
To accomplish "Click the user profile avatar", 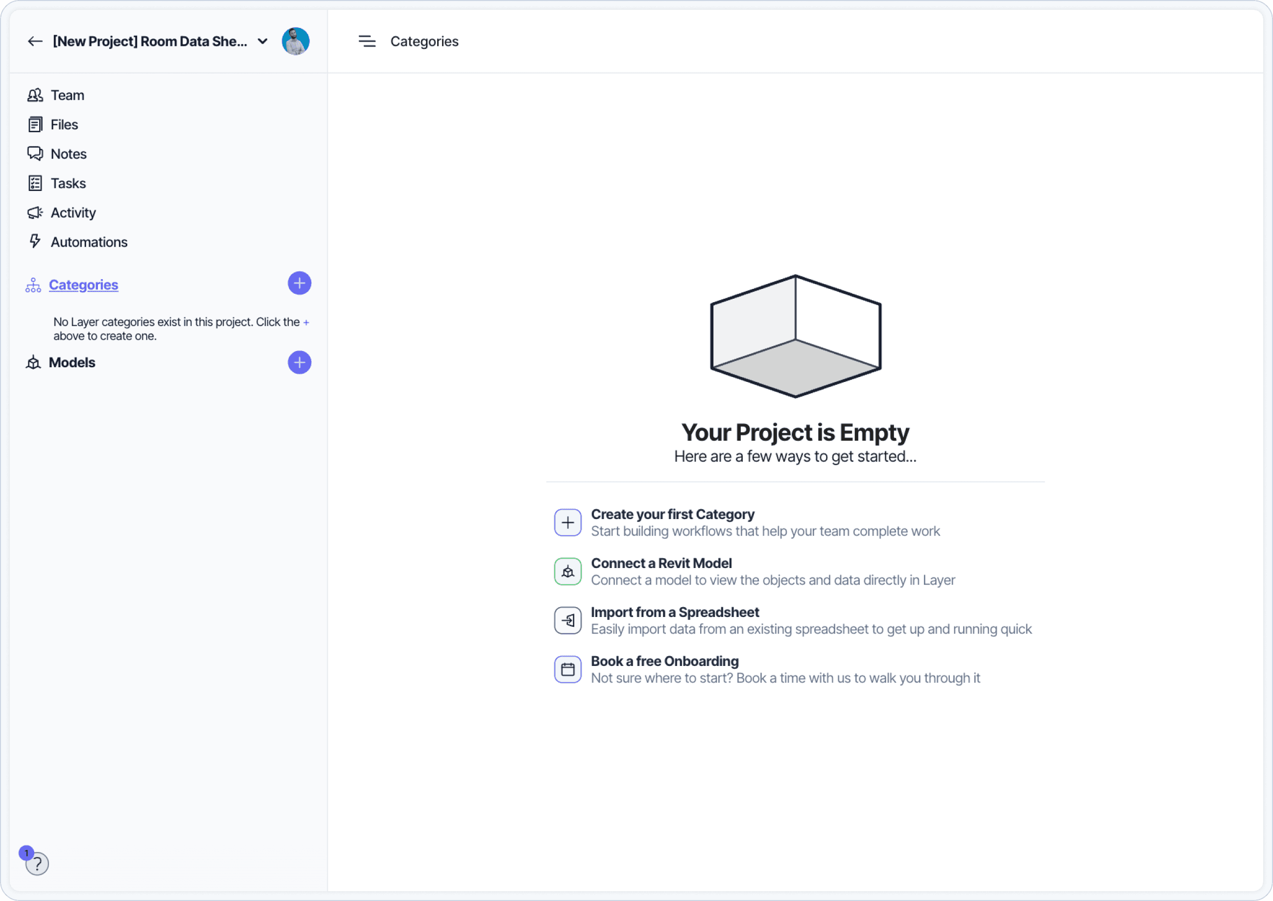I will (295, 41).
